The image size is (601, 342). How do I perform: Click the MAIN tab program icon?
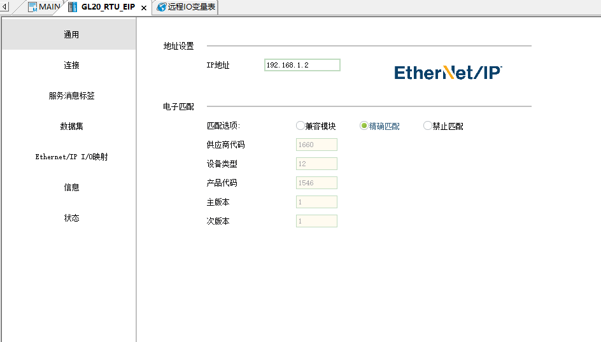pyautogui.click(x=32, y=7)
